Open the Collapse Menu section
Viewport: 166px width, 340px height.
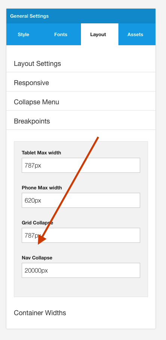81,102
